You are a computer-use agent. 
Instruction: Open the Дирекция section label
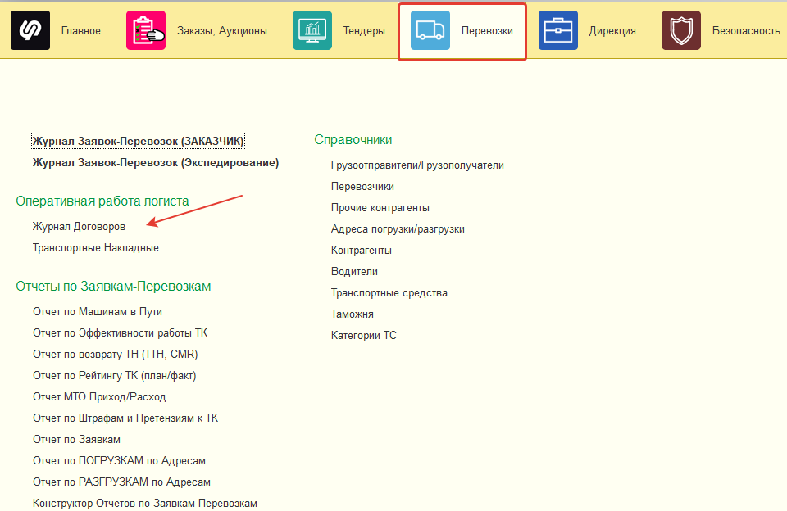tap(612, 31)
